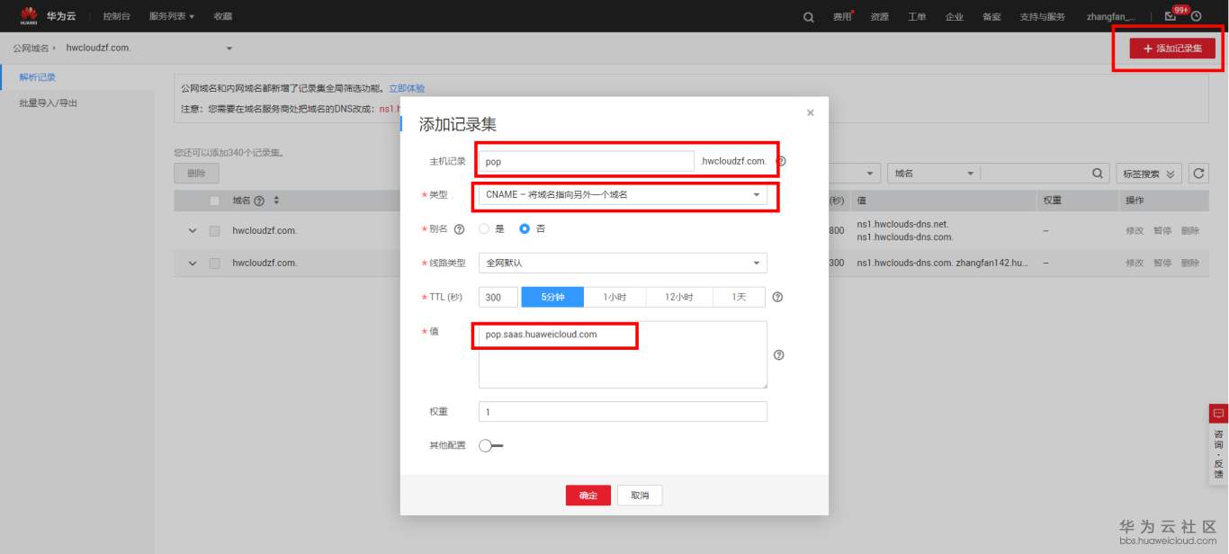Open the 类型 CNAME dropdown
Image resolution: width=1229 pixels, height=554 pixels.
[623, 195]
